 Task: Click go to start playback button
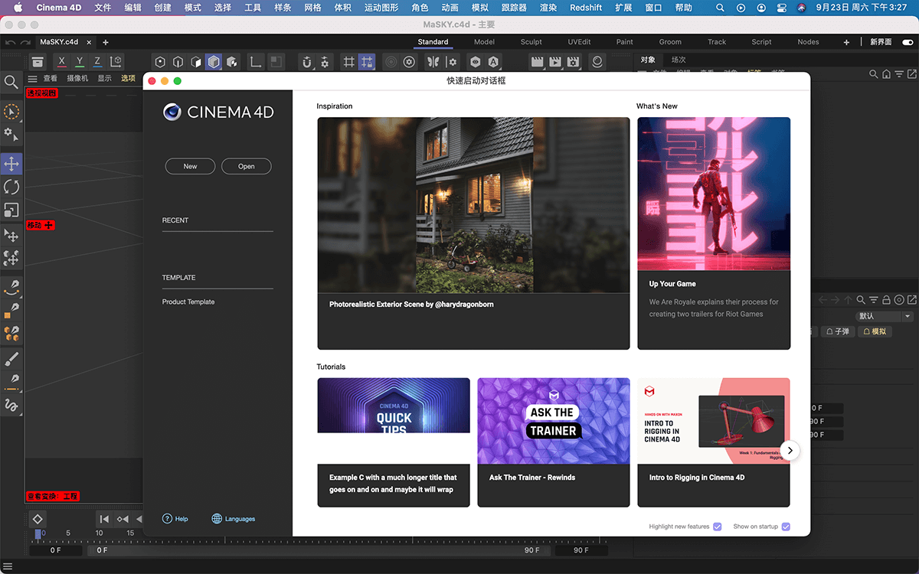103,519
